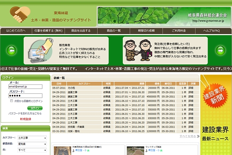This screenshot has width=232, height=155.
Task: Click 詳細 for the 舗装工事 row
Action: click(191, 97)
